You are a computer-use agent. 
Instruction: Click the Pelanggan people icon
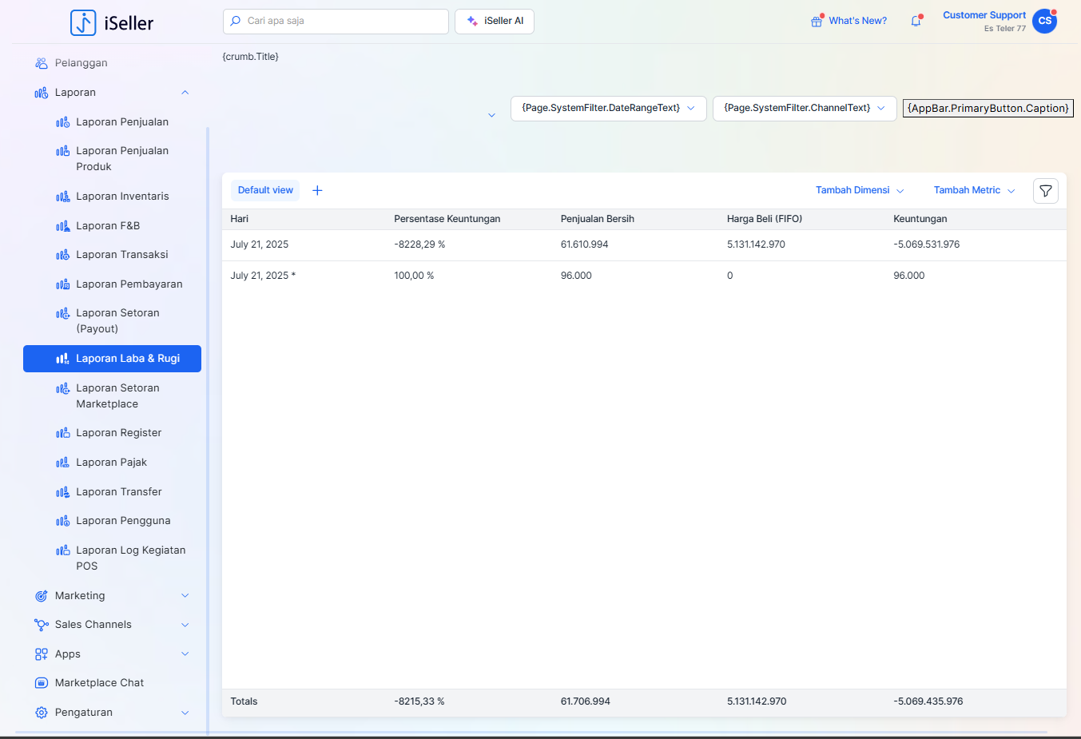[42, 63]
